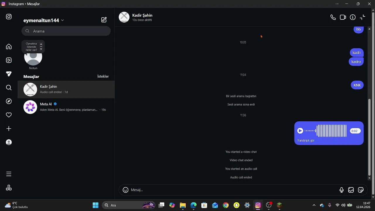Collapse the chat window view
The width and height of the screenshot is (375, 211).
pyautogui.click(x=362, y=17)
